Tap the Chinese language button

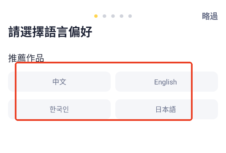[x=60, y=82]
